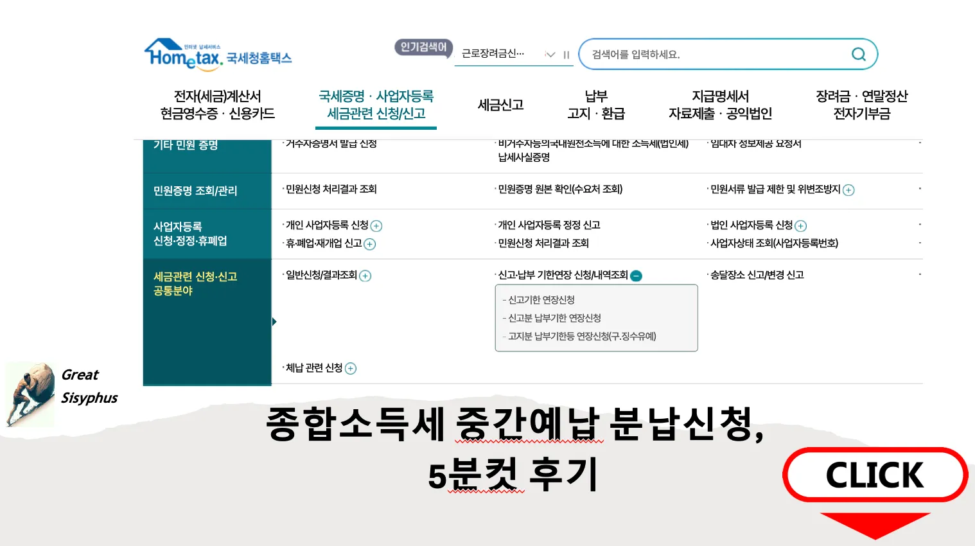Expand 민원서류 발급 제한 및 위변조방지
This screenshot has width=975, height=546.
(848, 190)
